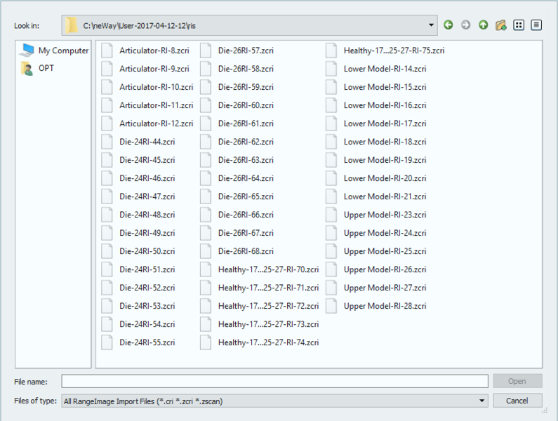Click the file icon of Lower Model-RI-21.zcri
Image resolution: width=558 pixels, height=421 pixels.
click(x=331, y=196)
